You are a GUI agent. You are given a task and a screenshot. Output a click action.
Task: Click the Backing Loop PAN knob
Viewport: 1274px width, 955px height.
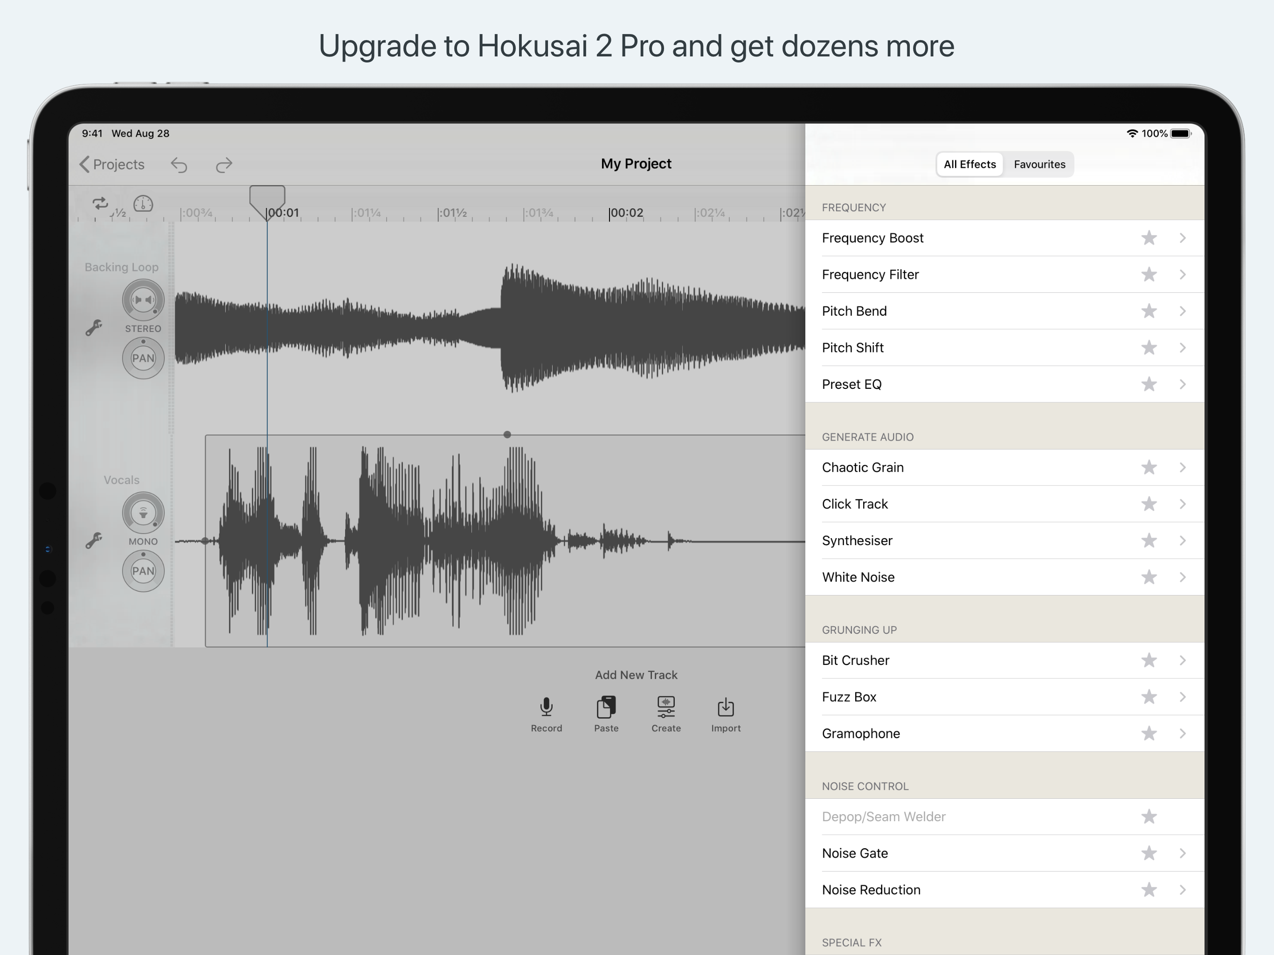tap(143, 358)
